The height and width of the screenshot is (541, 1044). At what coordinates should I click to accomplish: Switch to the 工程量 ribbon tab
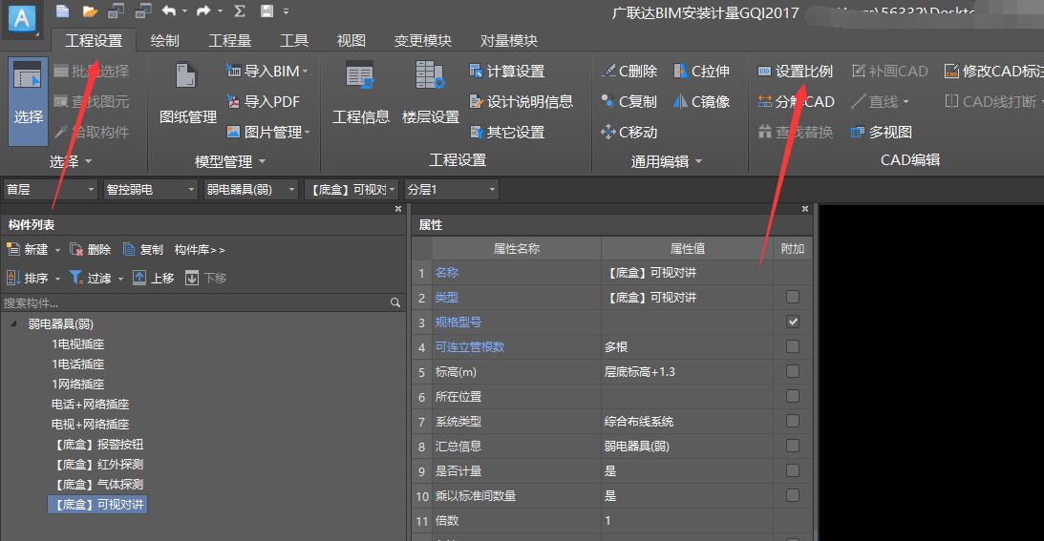point(229,41)
